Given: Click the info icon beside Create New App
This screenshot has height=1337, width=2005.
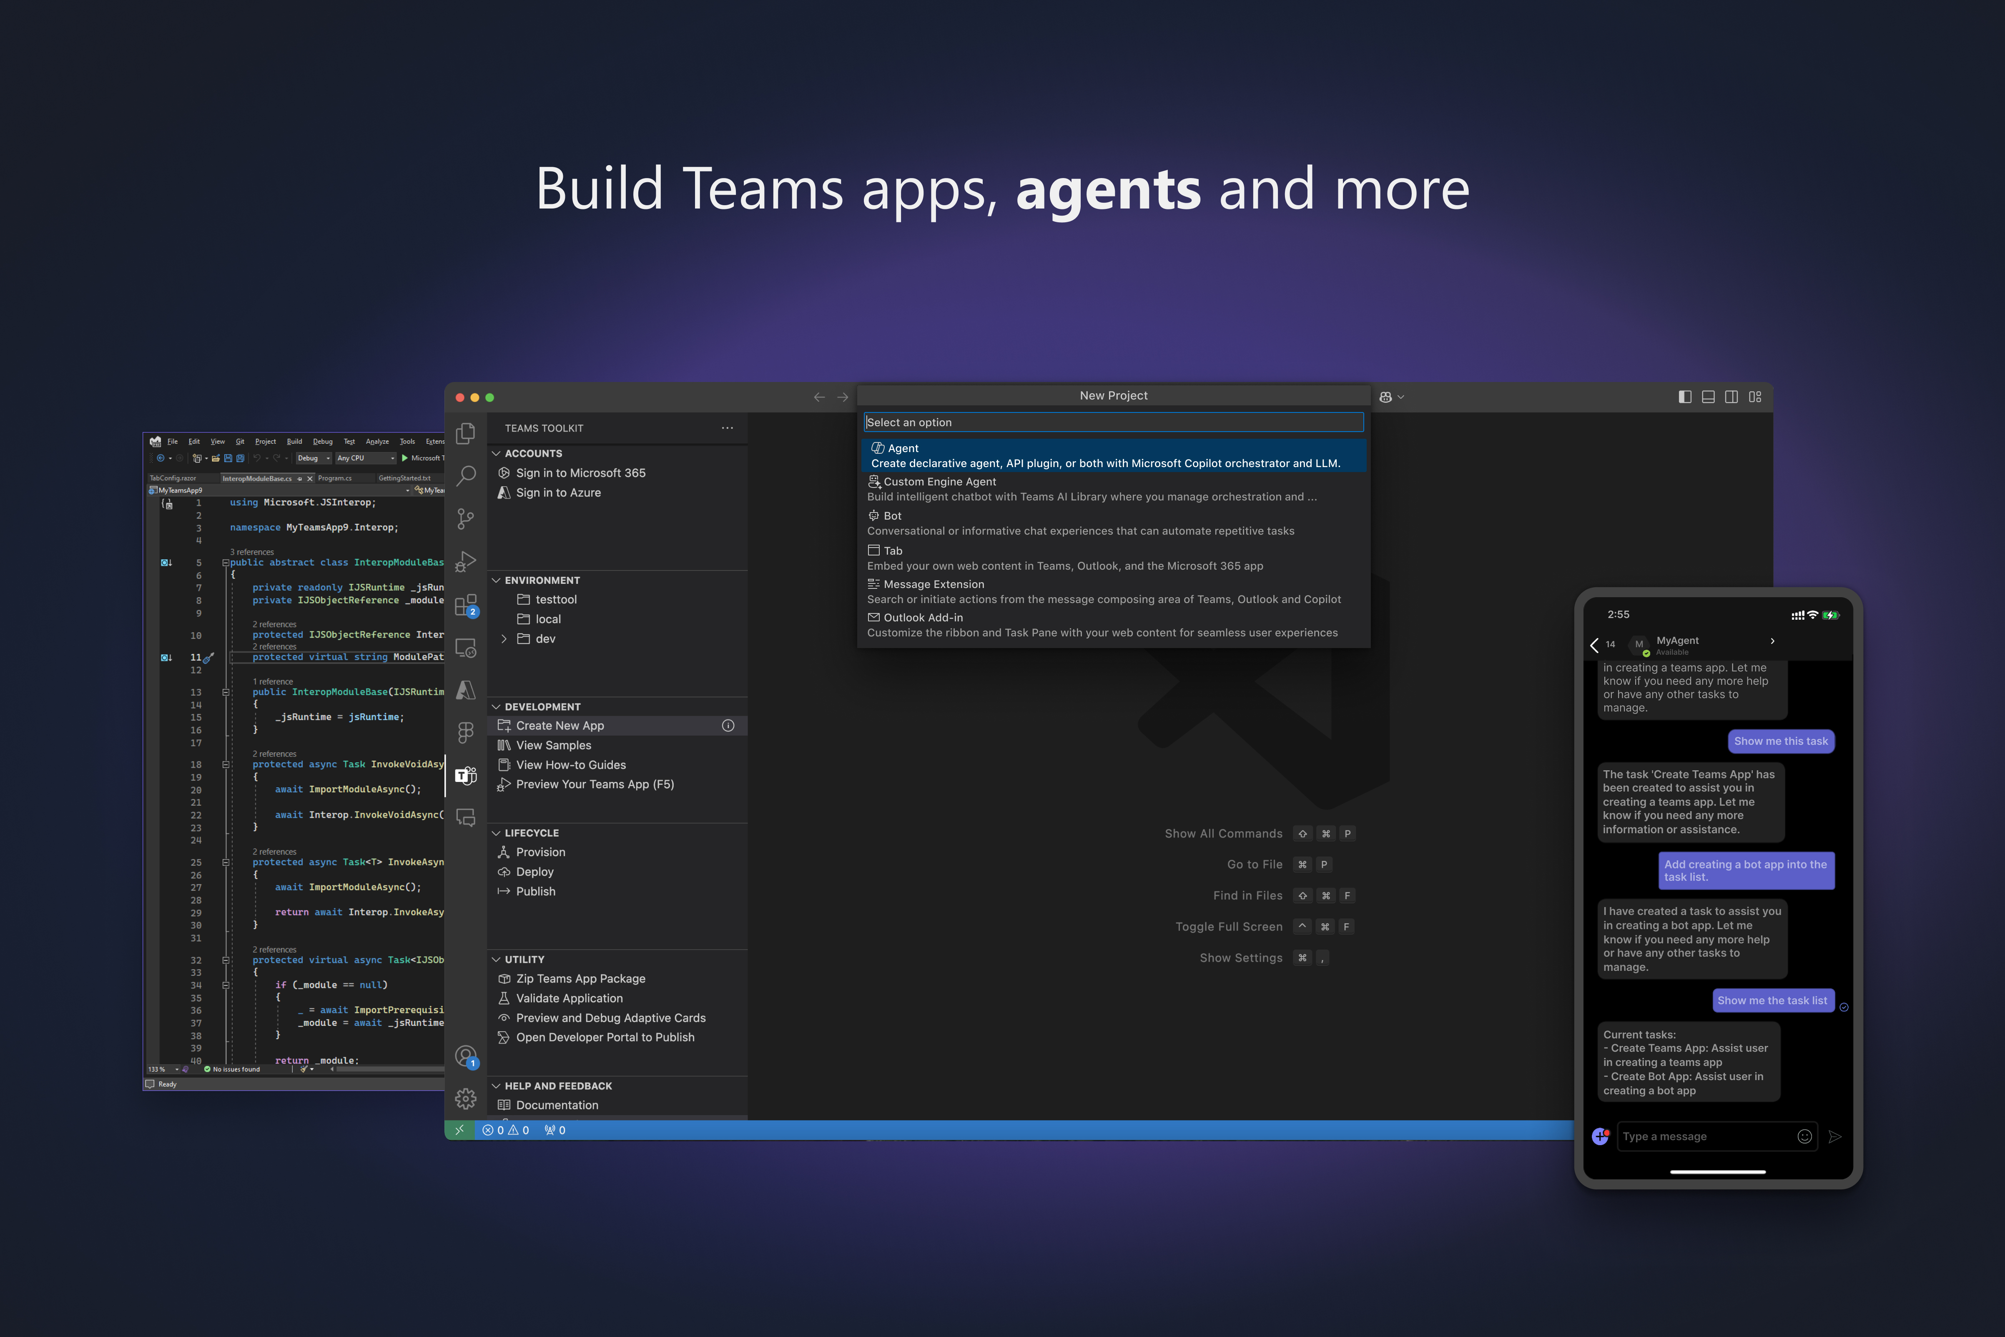Looking at the screenshot, I should pos(728,726).
